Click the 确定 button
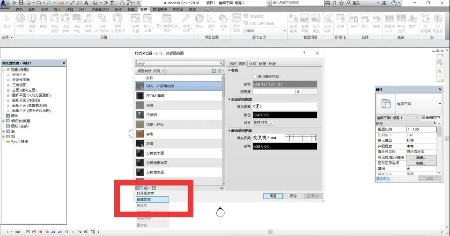This screenshot has width=450, height=236. click(273, 196)
